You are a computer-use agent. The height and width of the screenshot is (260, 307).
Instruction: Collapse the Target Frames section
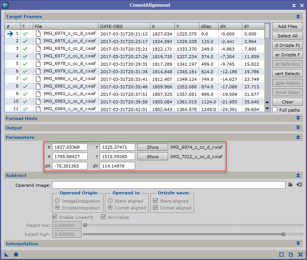(x=298, y=17)
